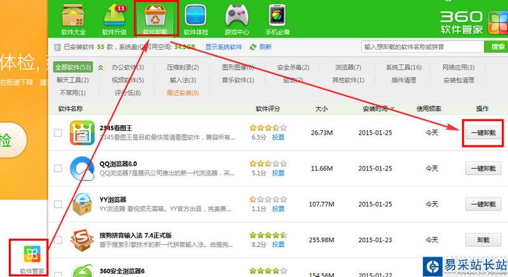The width and height of the screenshot is (508, 277).
Task: Select the 聊天工具(2) category
Action: pos(72,80)
